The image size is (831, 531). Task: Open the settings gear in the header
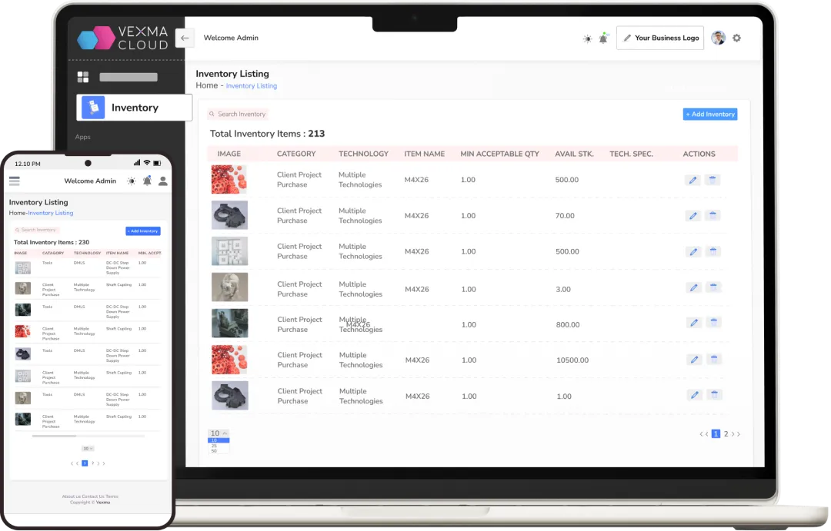click(x=736, y=37)
